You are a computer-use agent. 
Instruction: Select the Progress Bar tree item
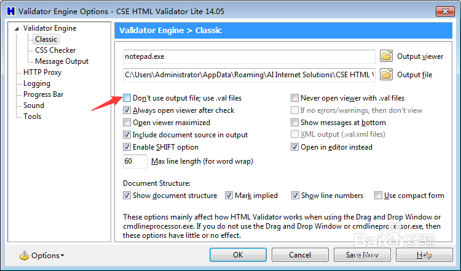[x=43, y=94]
